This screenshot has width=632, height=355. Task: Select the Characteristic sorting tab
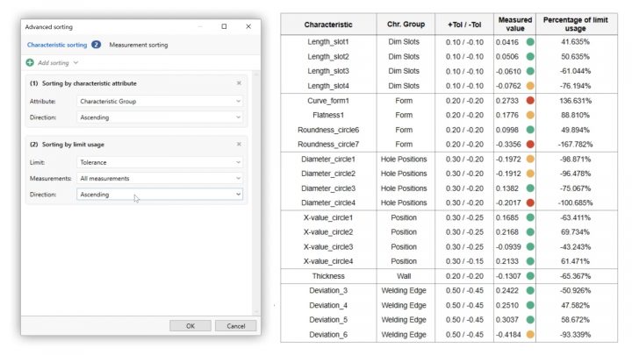click(57, 44)
